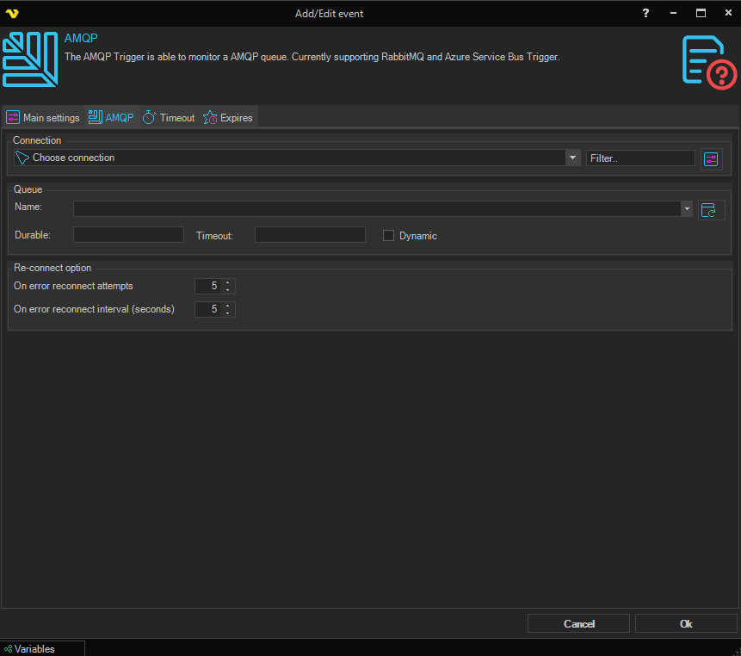Screen dimensions: 741x656
Task: Enable the Dynamic checkbox
Action: tap(388, 236)
